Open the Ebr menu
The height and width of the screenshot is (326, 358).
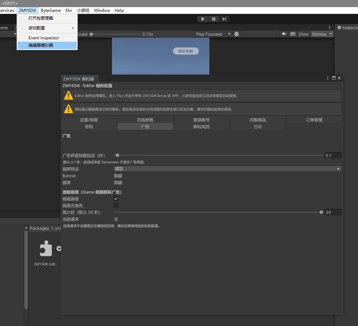[69, 10]
